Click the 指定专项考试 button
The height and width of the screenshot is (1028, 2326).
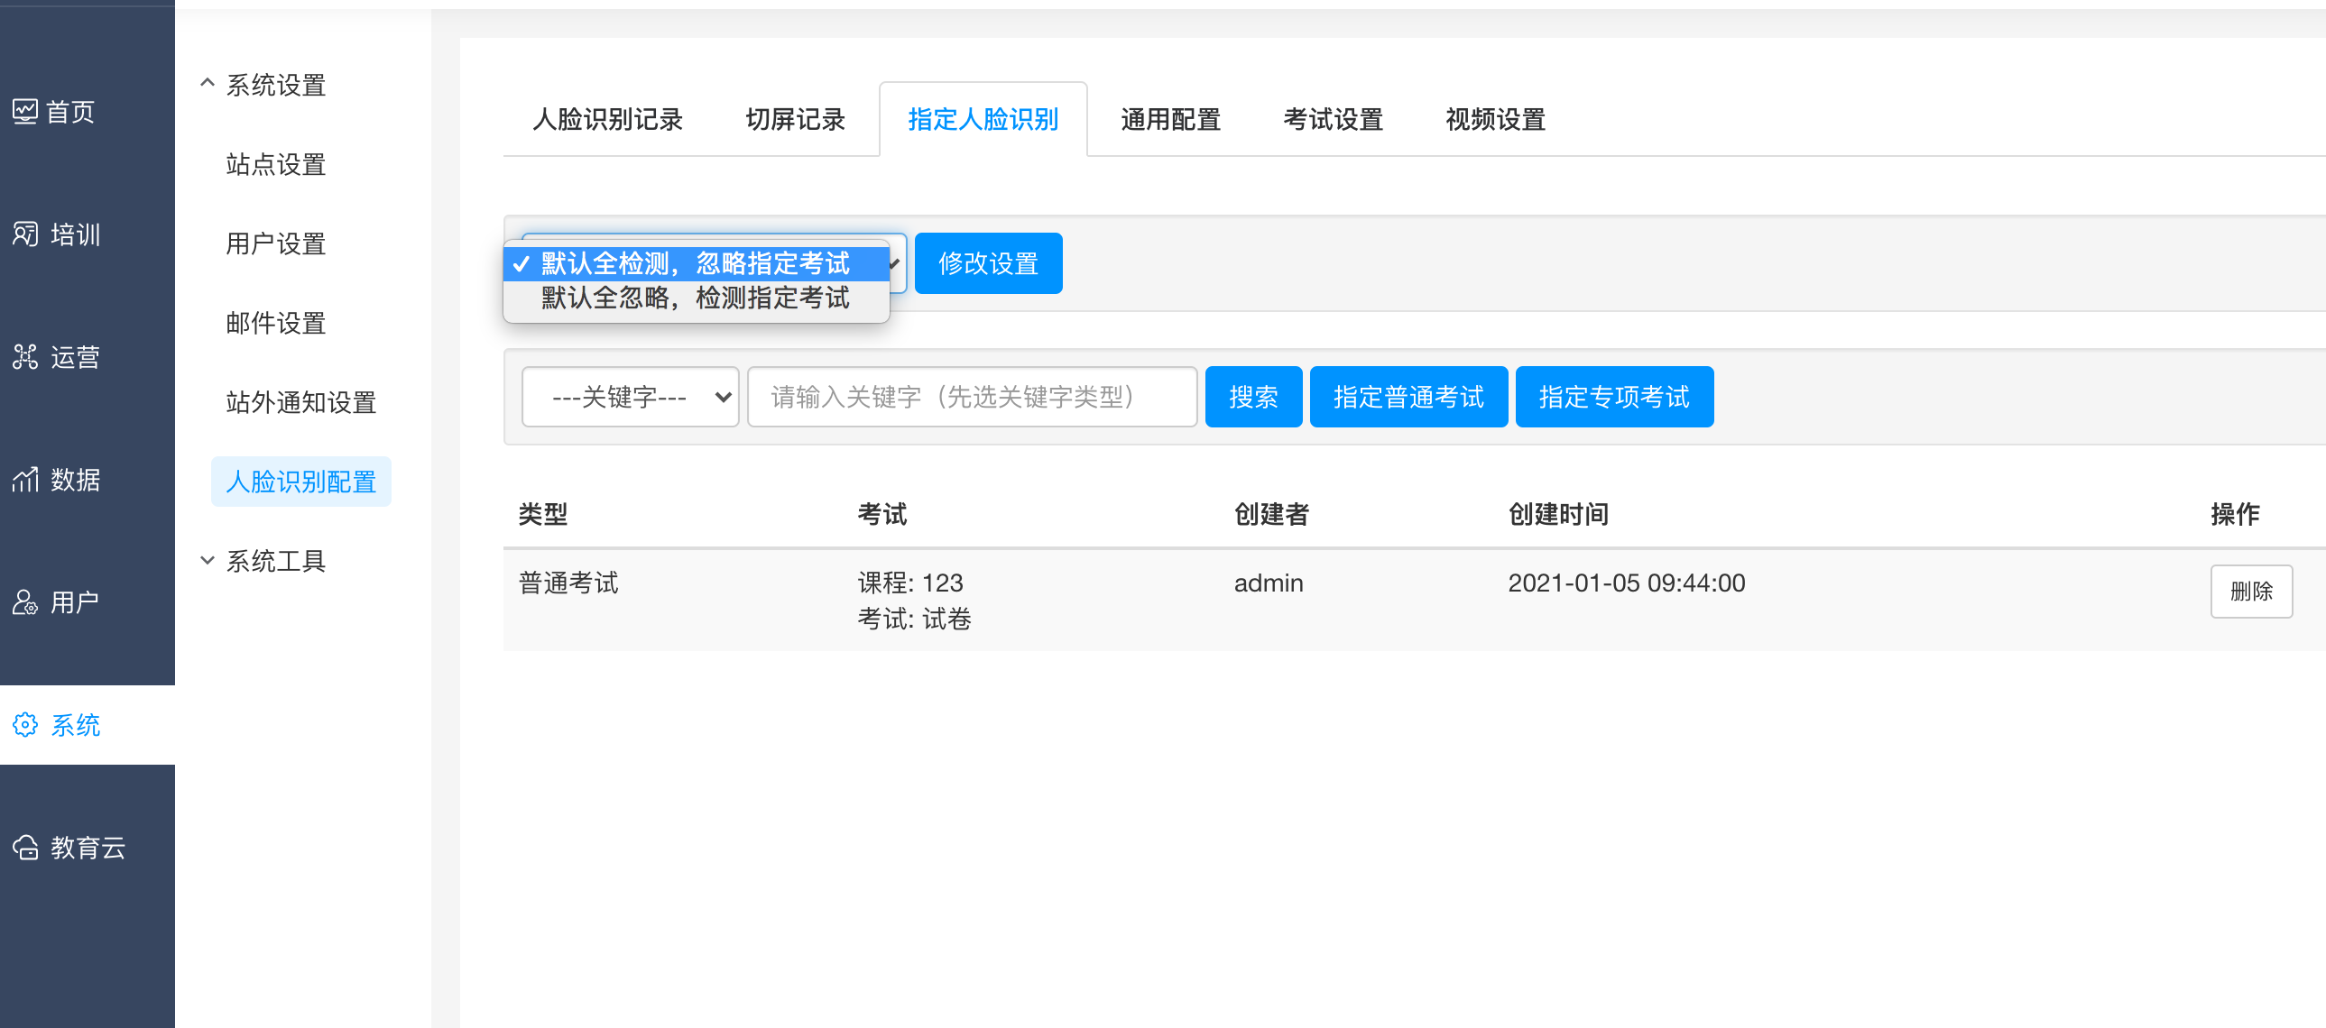tap(1612, 397)
